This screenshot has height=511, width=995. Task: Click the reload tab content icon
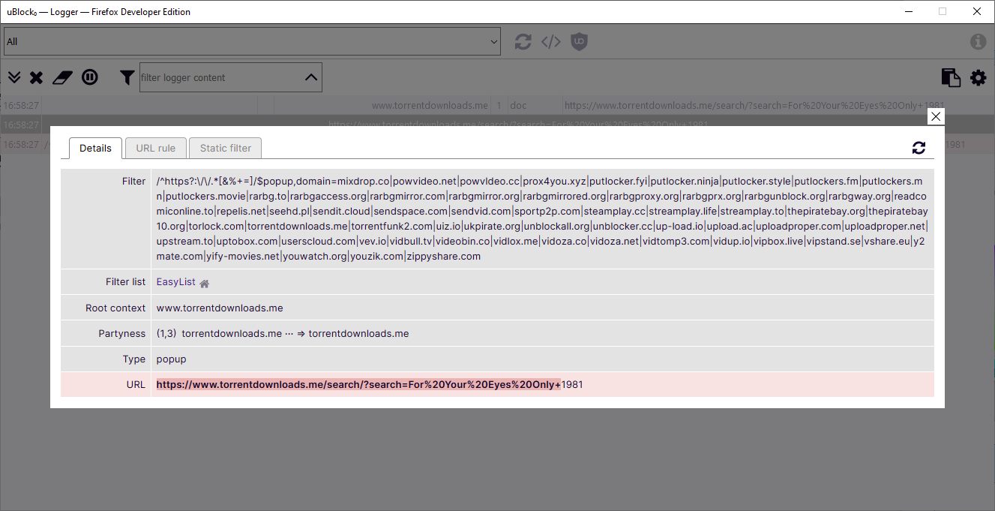[x=523, y=42]
